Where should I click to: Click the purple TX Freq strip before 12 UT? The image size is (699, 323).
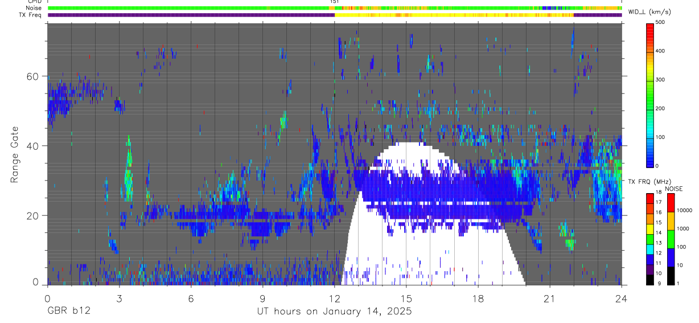[x=191, y=15]
